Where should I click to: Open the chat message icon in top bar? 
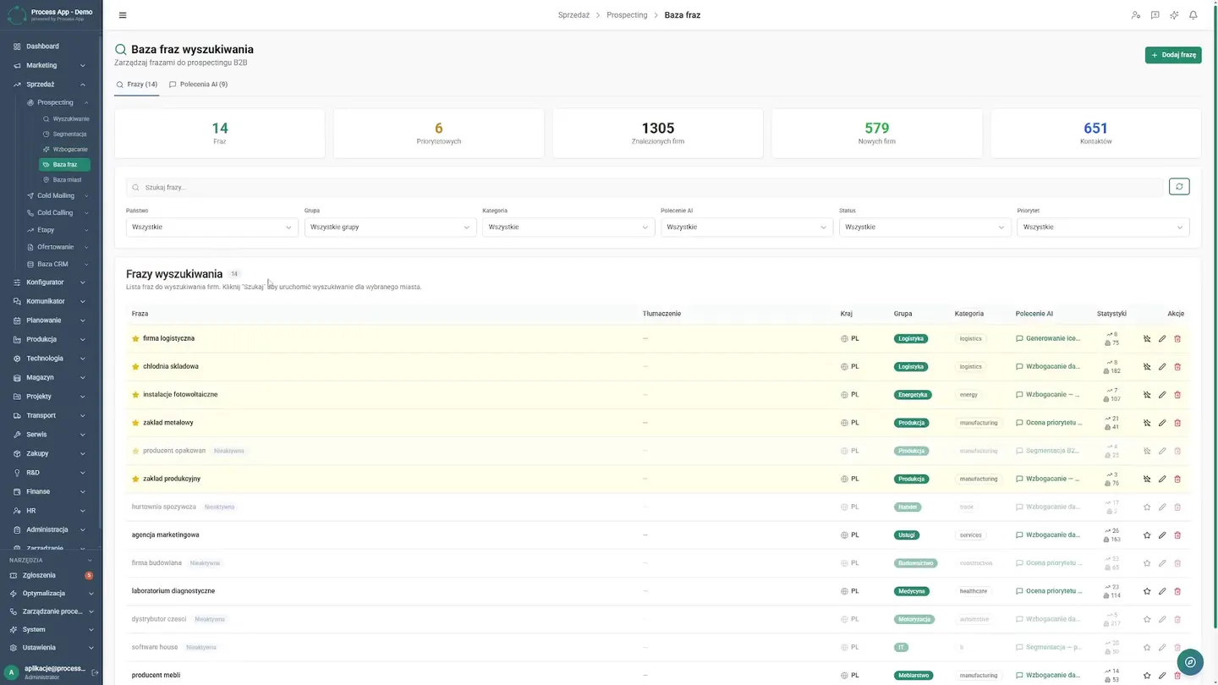(1155, 15)
